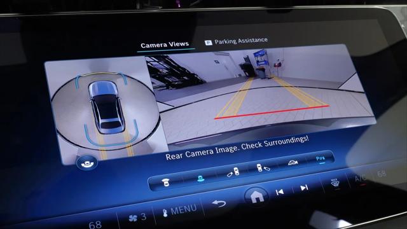Switch to the Camera Views tab
Viewport: 407px width, 229px height.
[x=165, y=45]
